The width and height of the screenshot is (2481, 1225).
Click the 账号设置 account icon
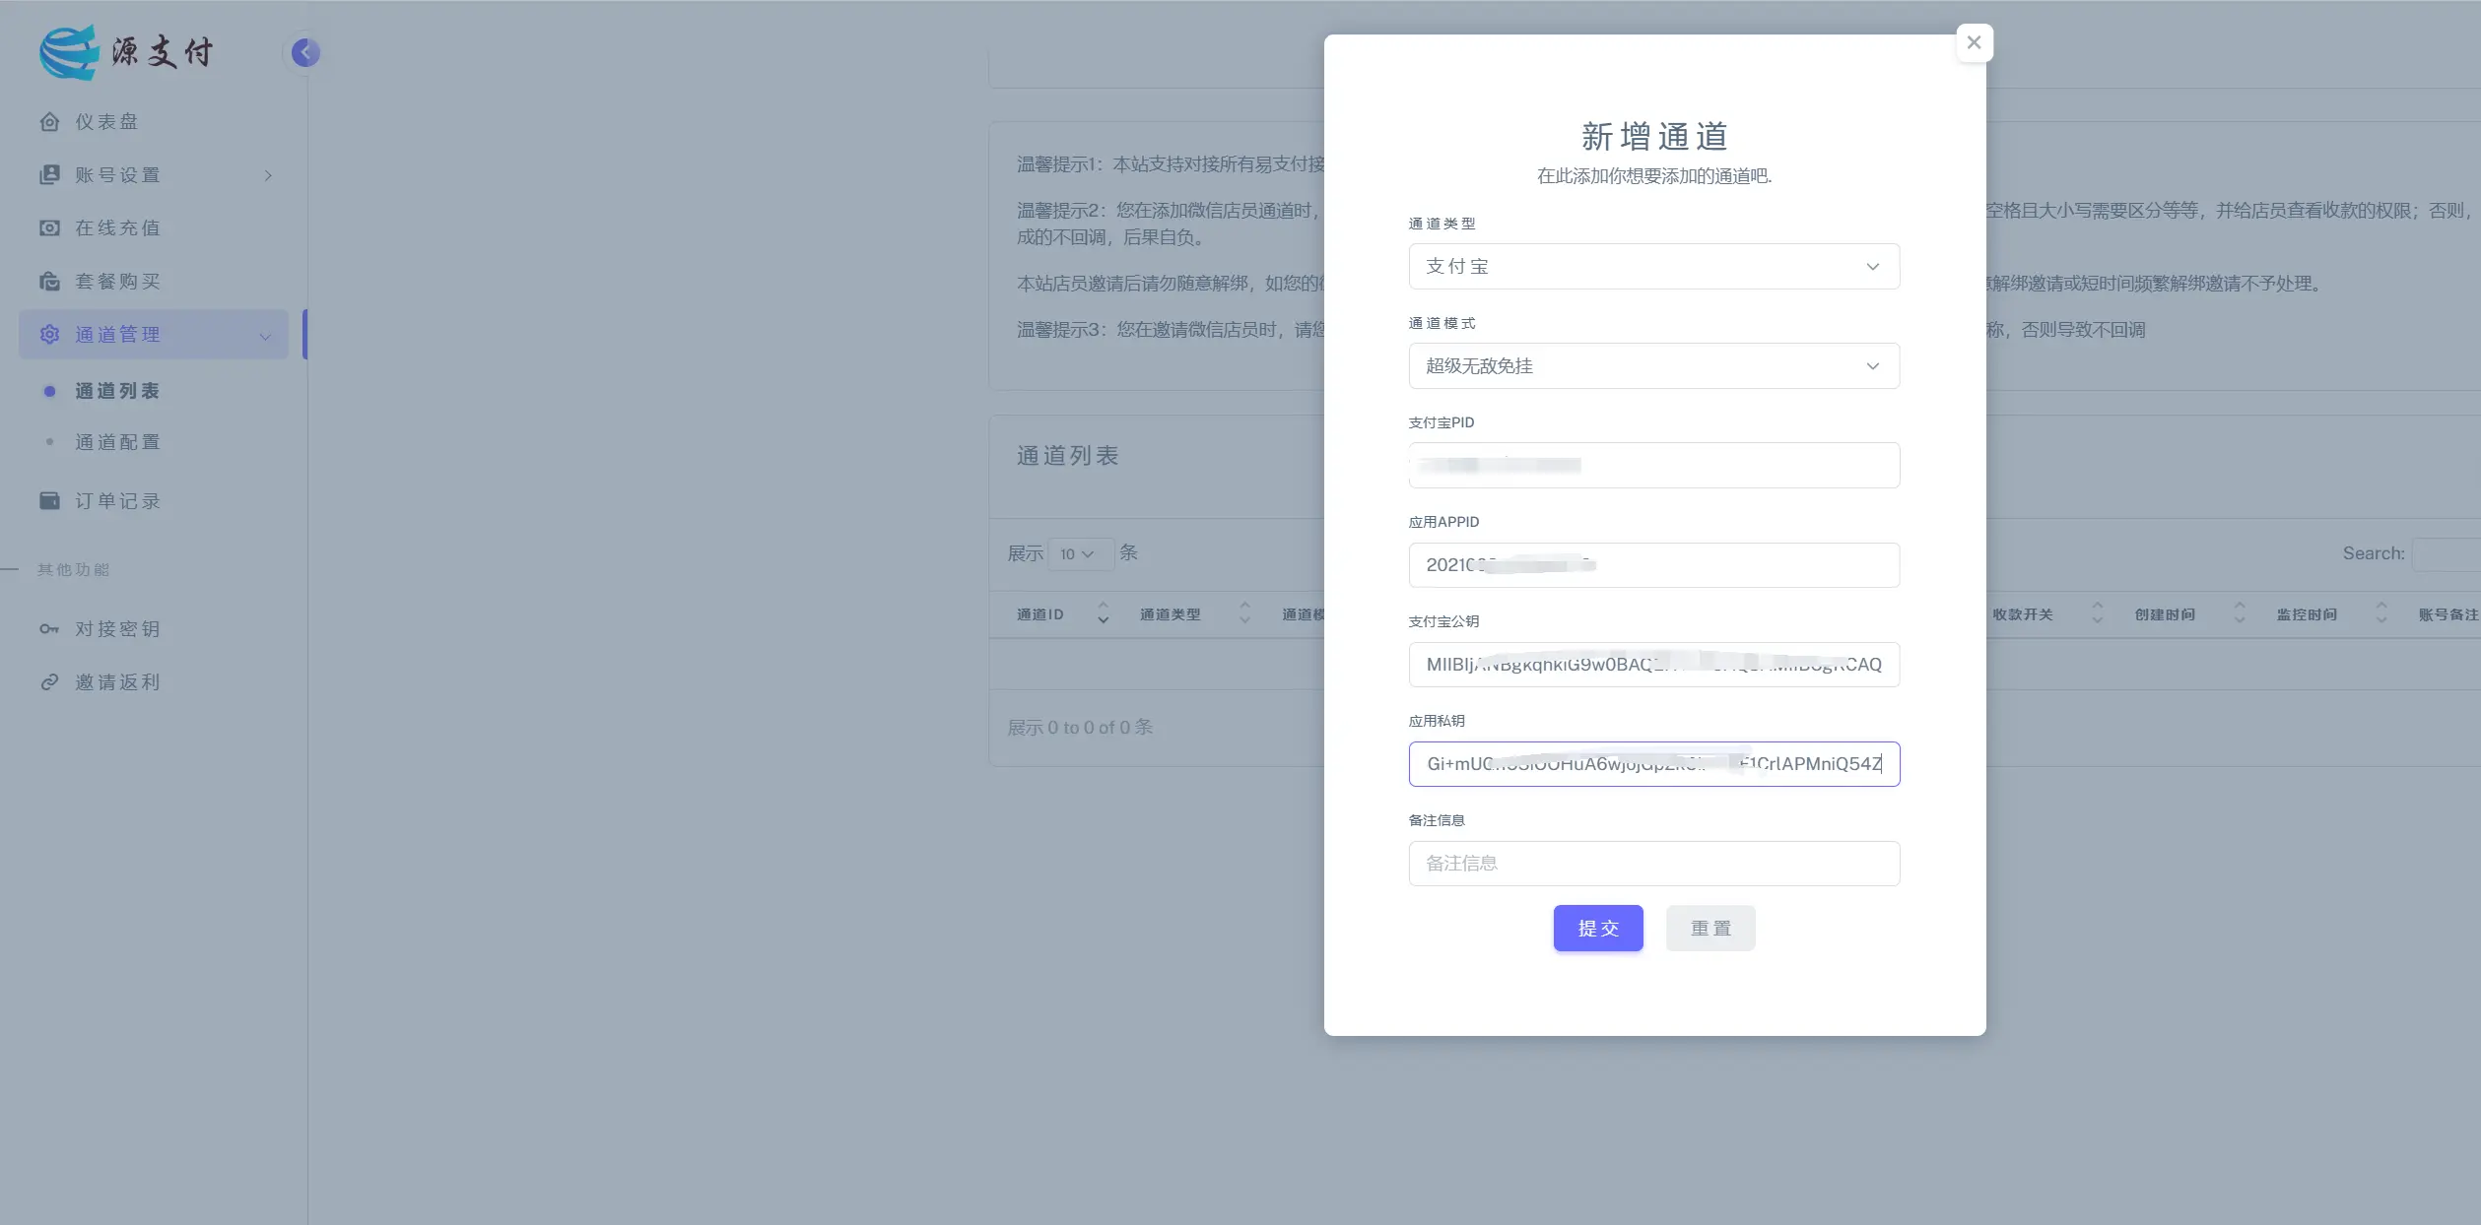point(49,175)
